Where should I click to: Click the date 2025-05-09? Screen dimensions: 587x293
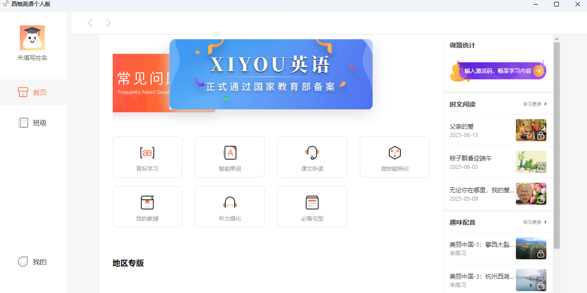tap(464, 199)
